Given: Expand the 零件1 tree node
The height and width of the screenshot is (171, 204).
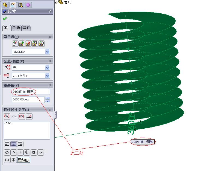Looking at the screenshot, I should 56,2.
